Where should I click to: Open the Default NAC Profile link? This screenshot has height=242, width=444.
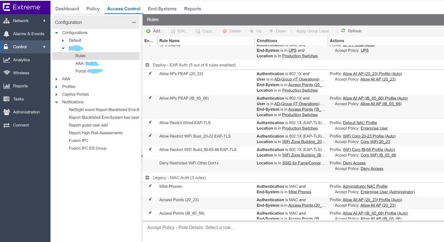[359, 123]
